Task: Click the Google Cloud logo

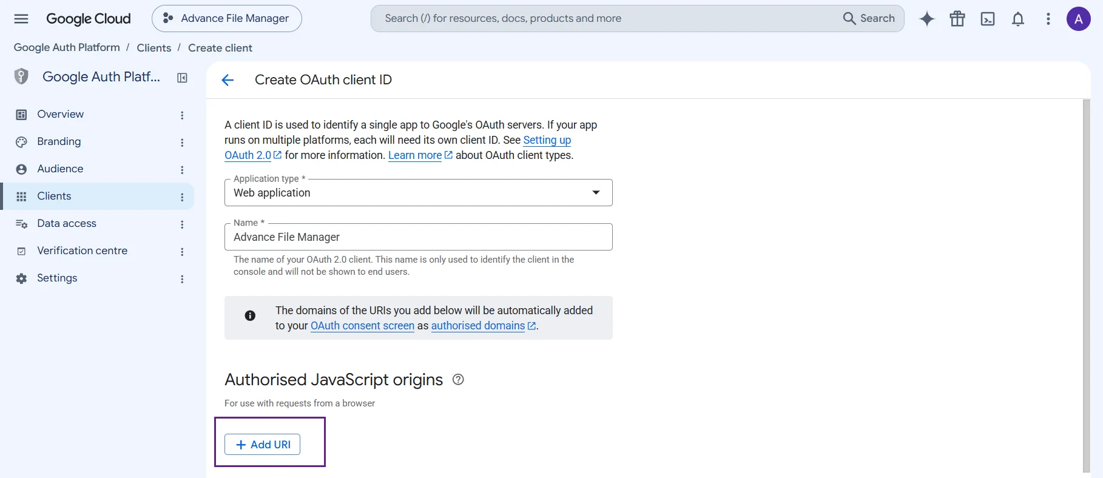Action: (89, 19)
